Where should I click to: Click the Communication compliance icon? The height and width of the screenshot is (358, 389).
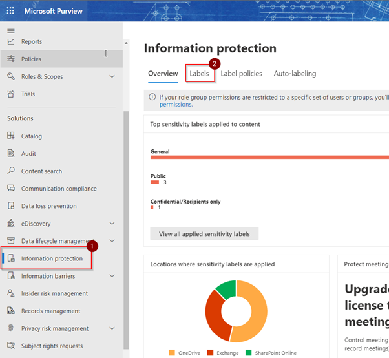coord(10,189)
